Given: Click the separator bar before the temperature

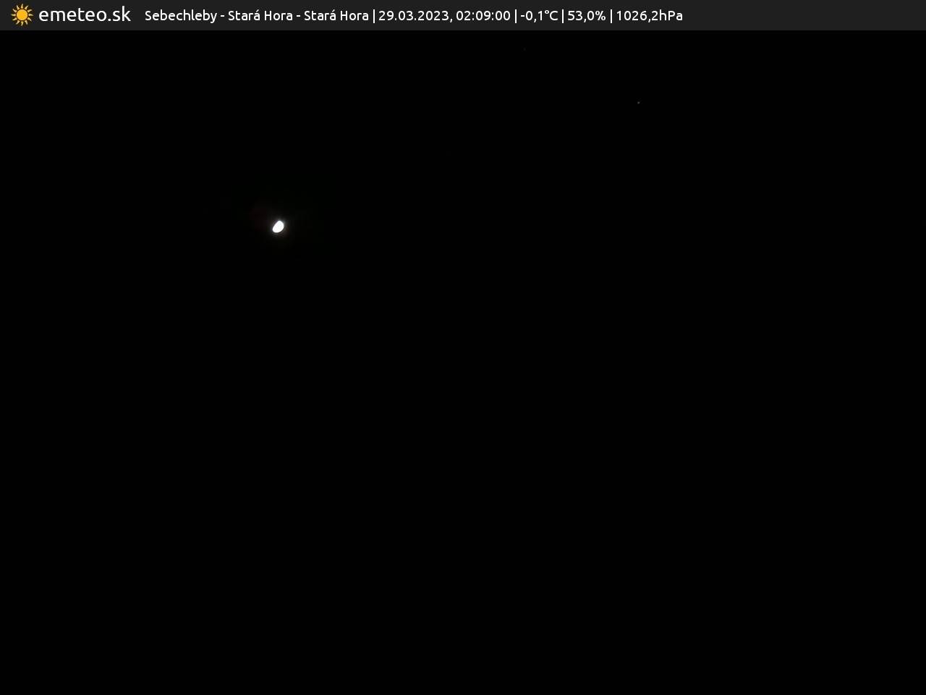Looking at the screenshot, I should click(x=516, y=16).
